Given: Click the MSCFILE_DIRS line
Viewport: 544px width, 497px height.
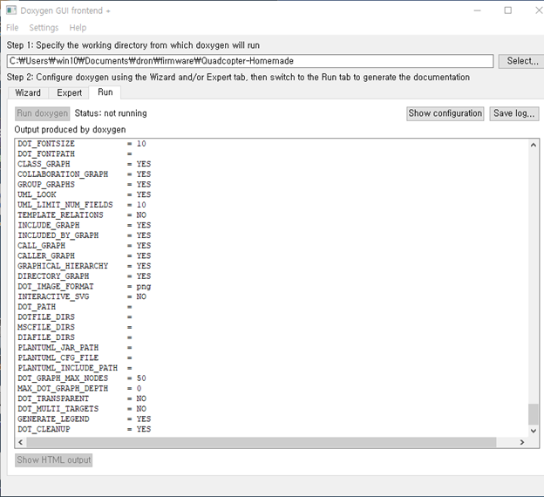Looking at the screenshot, I should tap(75, 327).
